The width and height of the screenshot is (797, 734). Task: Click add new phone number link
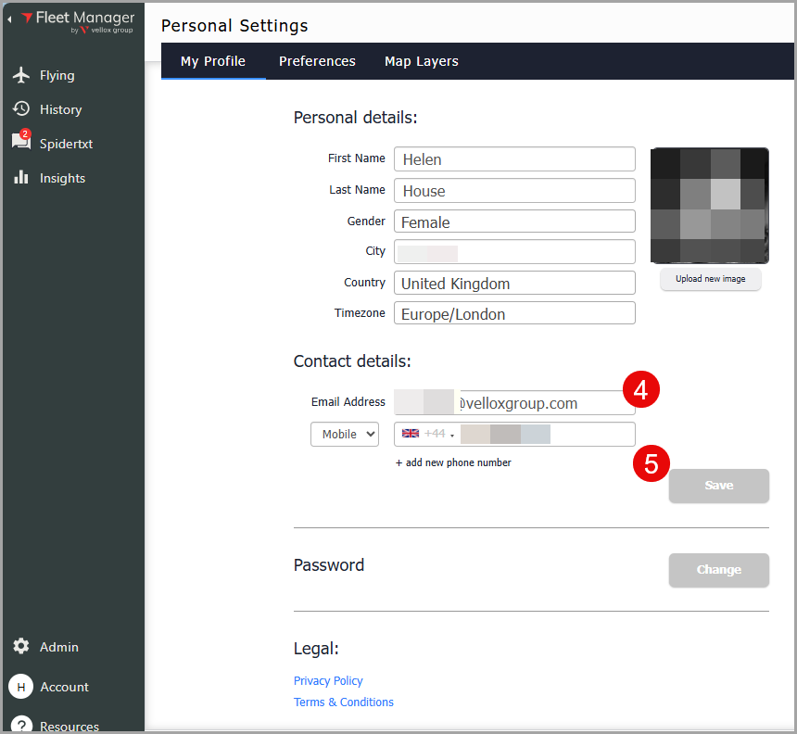(x=453, y=462)
